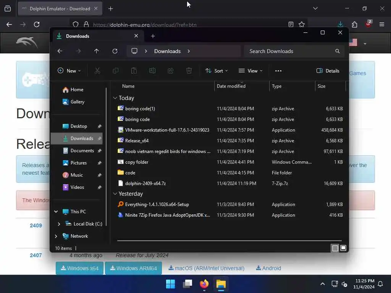Screen dimensions: 391x293
Task: Reload the Dolphin Emulator page in Firefox
Action: tap(37, 24)
